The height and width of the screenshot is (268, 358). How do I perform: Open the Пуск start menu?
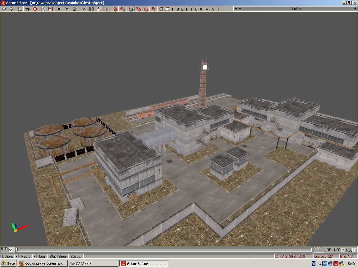[x=9, y=263]
